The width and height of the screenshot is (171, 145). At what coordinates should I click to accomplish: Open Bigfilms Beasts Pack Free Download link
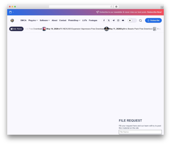pyautogui.click(x=136, y=29)
